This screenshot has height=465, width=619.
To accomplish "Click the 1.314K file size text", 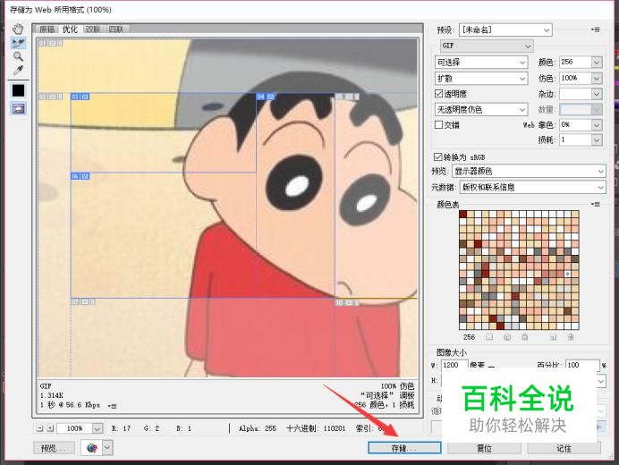I will pos(51,395).
